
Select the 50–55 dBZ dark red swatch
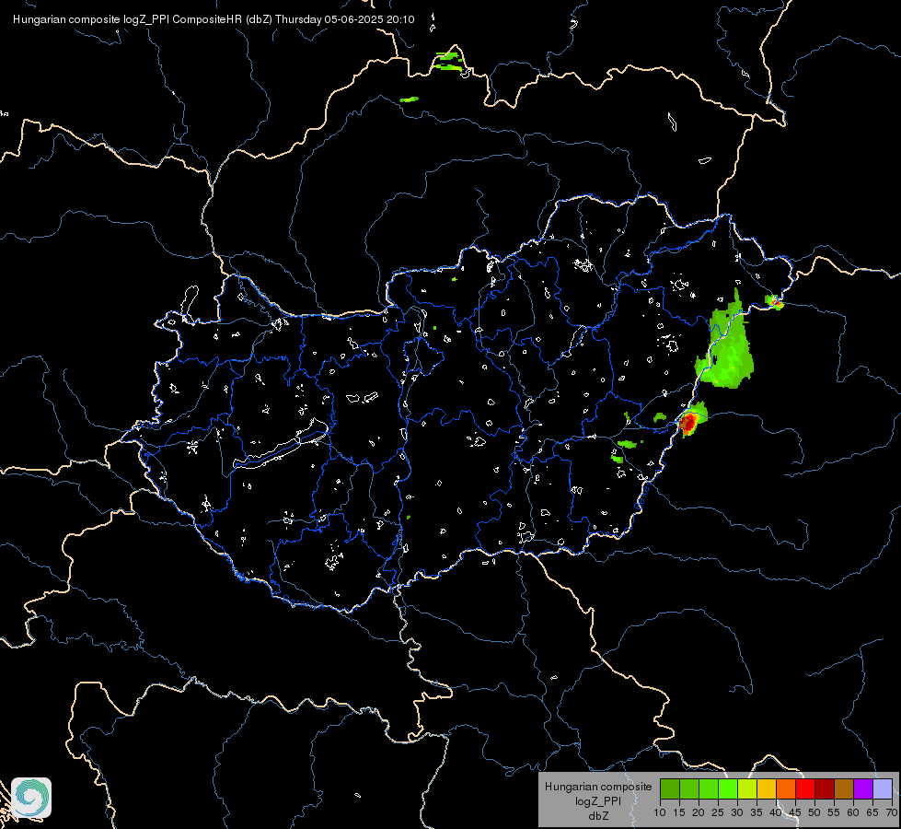pyautogui.click(x=825, y=789)
